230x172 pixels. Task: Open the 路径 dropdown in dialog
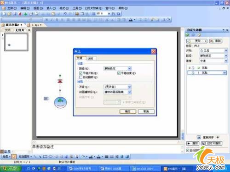click(x=130, y=68)
